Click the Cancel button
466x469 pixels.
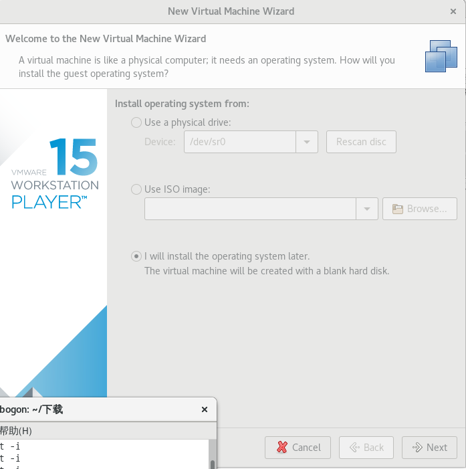298,448
